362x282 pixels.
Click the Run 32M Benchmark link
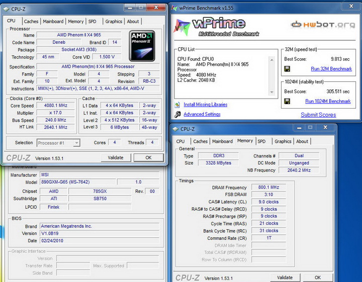pyautogui.click(x=331, y=69)
